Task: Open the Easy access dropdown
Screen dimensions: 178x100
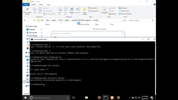Action: point(93,11)
